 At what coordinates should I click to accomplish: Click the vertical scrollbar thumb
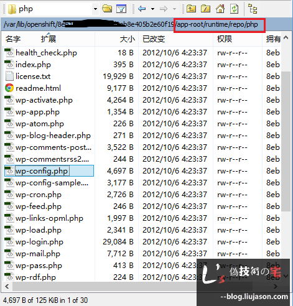point(286,141)
